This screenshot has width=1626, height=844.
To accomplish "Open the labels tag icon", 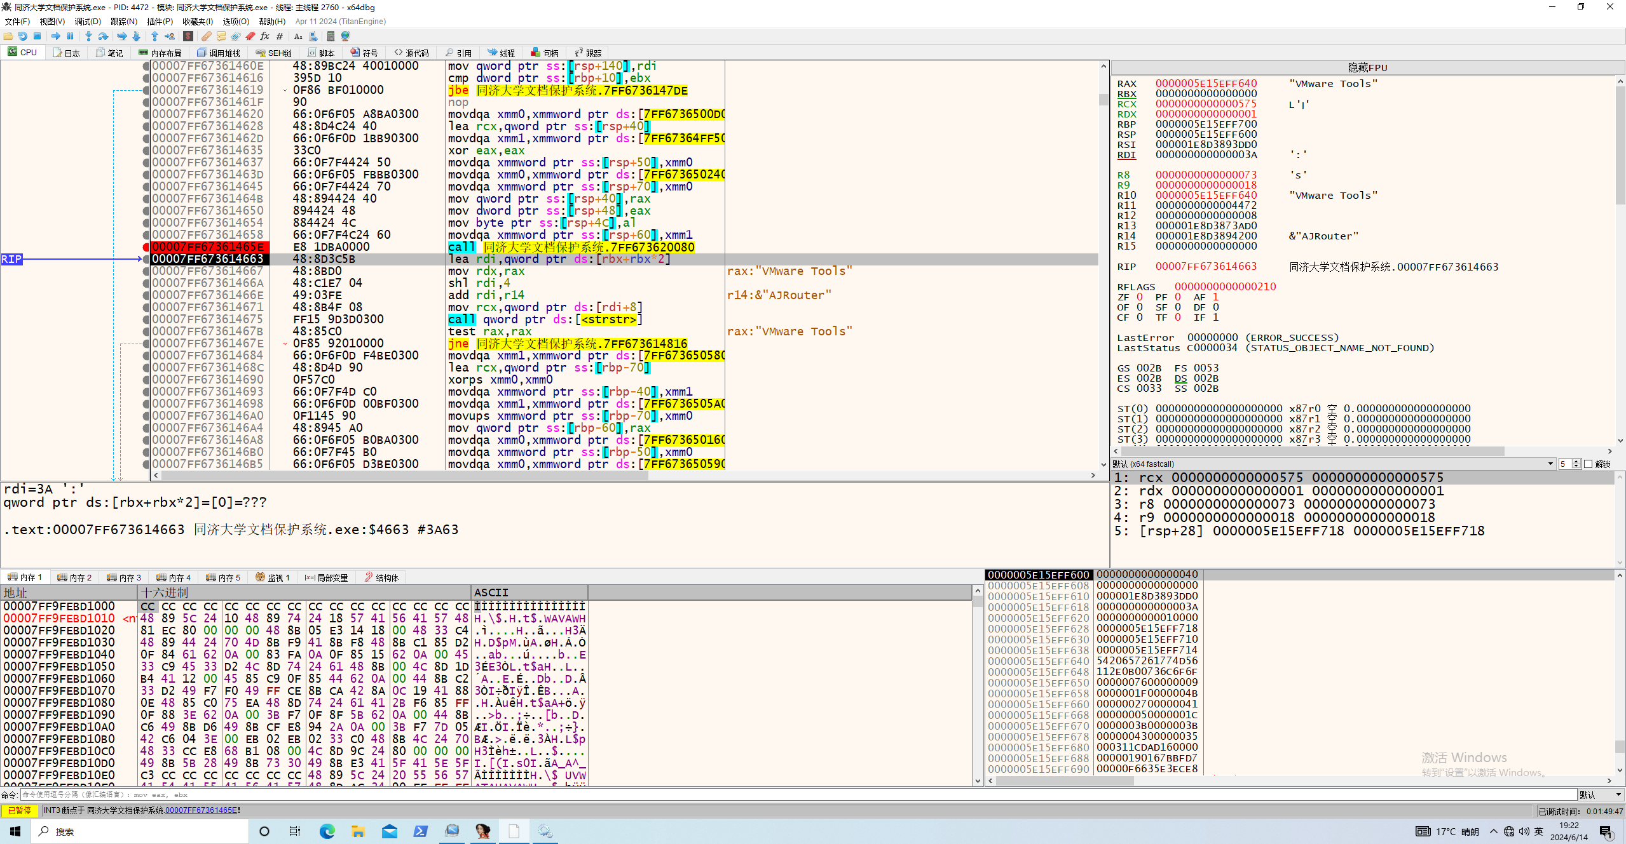I will point(236,36).
